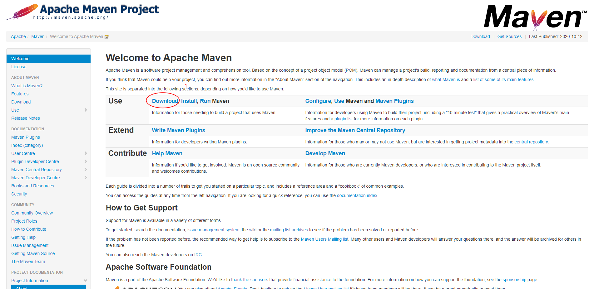Expand the Maven Central Repository sidebar arrow
The width and height of the screenshot is (594, 289).
pos(86,170)
